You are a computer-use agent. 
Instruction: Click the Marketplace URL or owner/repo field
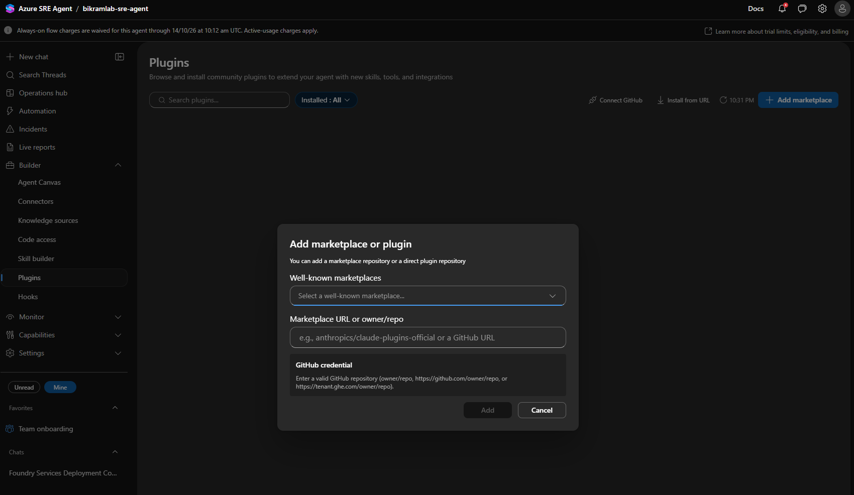point(428,337)
